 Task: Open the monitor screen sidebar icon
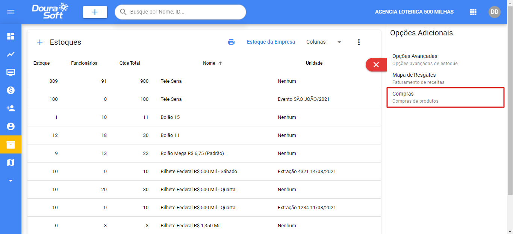click(x=11, y=72)
